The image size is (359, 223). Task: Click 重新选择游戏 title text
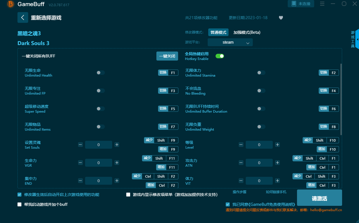pos(46,18)
